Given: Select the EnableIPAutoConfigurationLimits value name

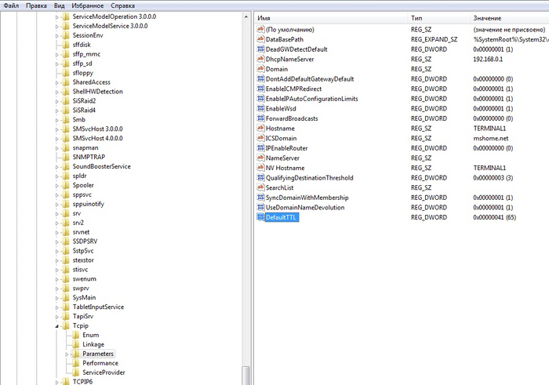Looking at the screenshot, I should click(312, 99).
